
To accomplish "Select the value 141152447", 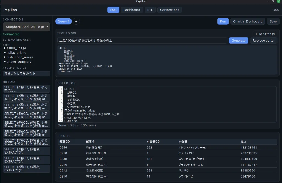I will (x=249, y=165).
